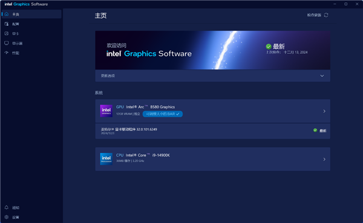Open the 主页 home icon in sidebar
The height and width of the screenshot is (223, 363).
click(x=7, y=14)
